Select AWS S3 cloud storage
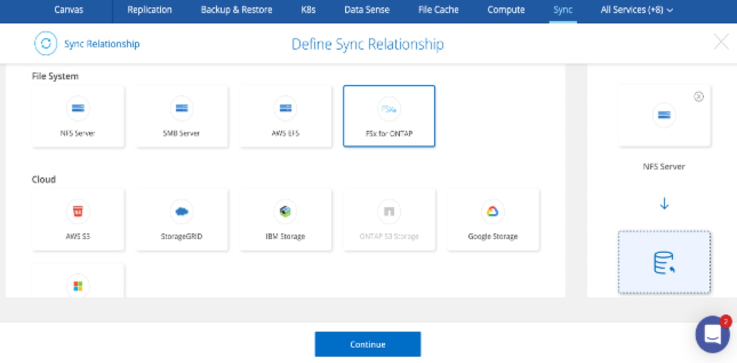The width and height of the screenshot is (737, 363). tap(78, 220)
